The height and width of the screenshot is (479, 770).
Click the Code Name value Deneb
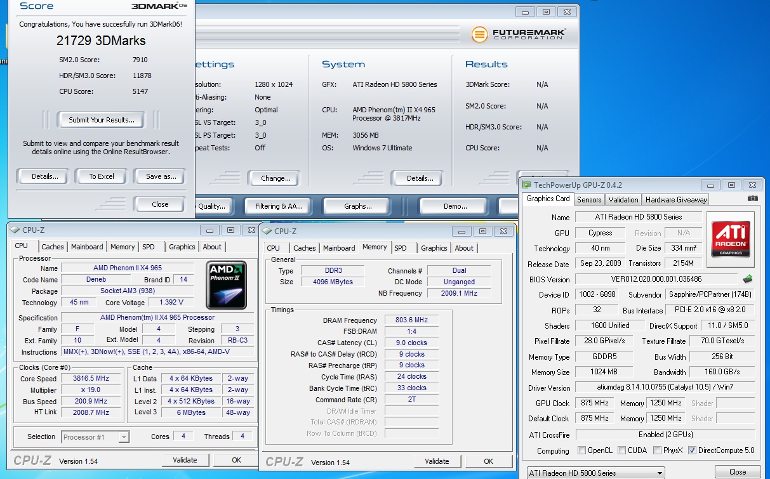[x=96, y=280]
